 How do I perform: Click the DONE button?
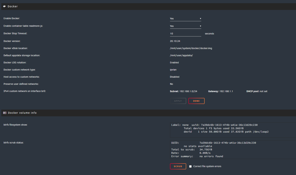pyautogui.click(x=196, y=101)
